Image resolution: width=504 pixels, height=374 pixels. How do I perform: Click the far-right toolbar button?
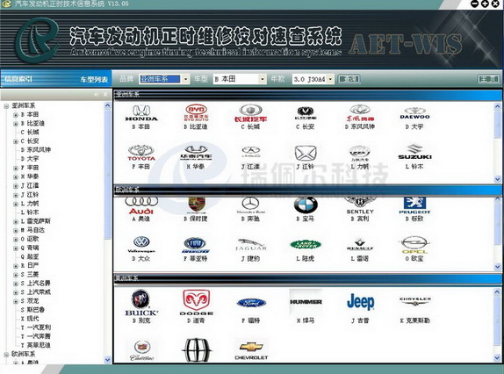(x=488, y=79)
